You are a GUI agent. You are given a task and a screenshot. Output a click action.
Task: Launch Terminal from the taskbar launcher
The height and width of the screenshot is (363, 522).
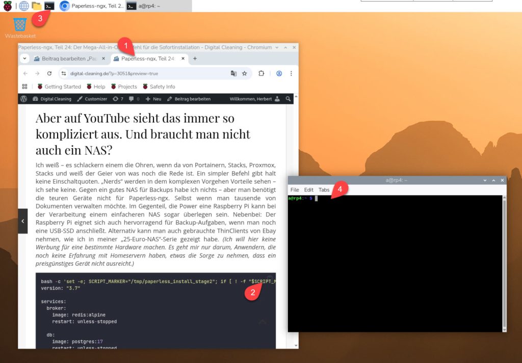(49, 6)
